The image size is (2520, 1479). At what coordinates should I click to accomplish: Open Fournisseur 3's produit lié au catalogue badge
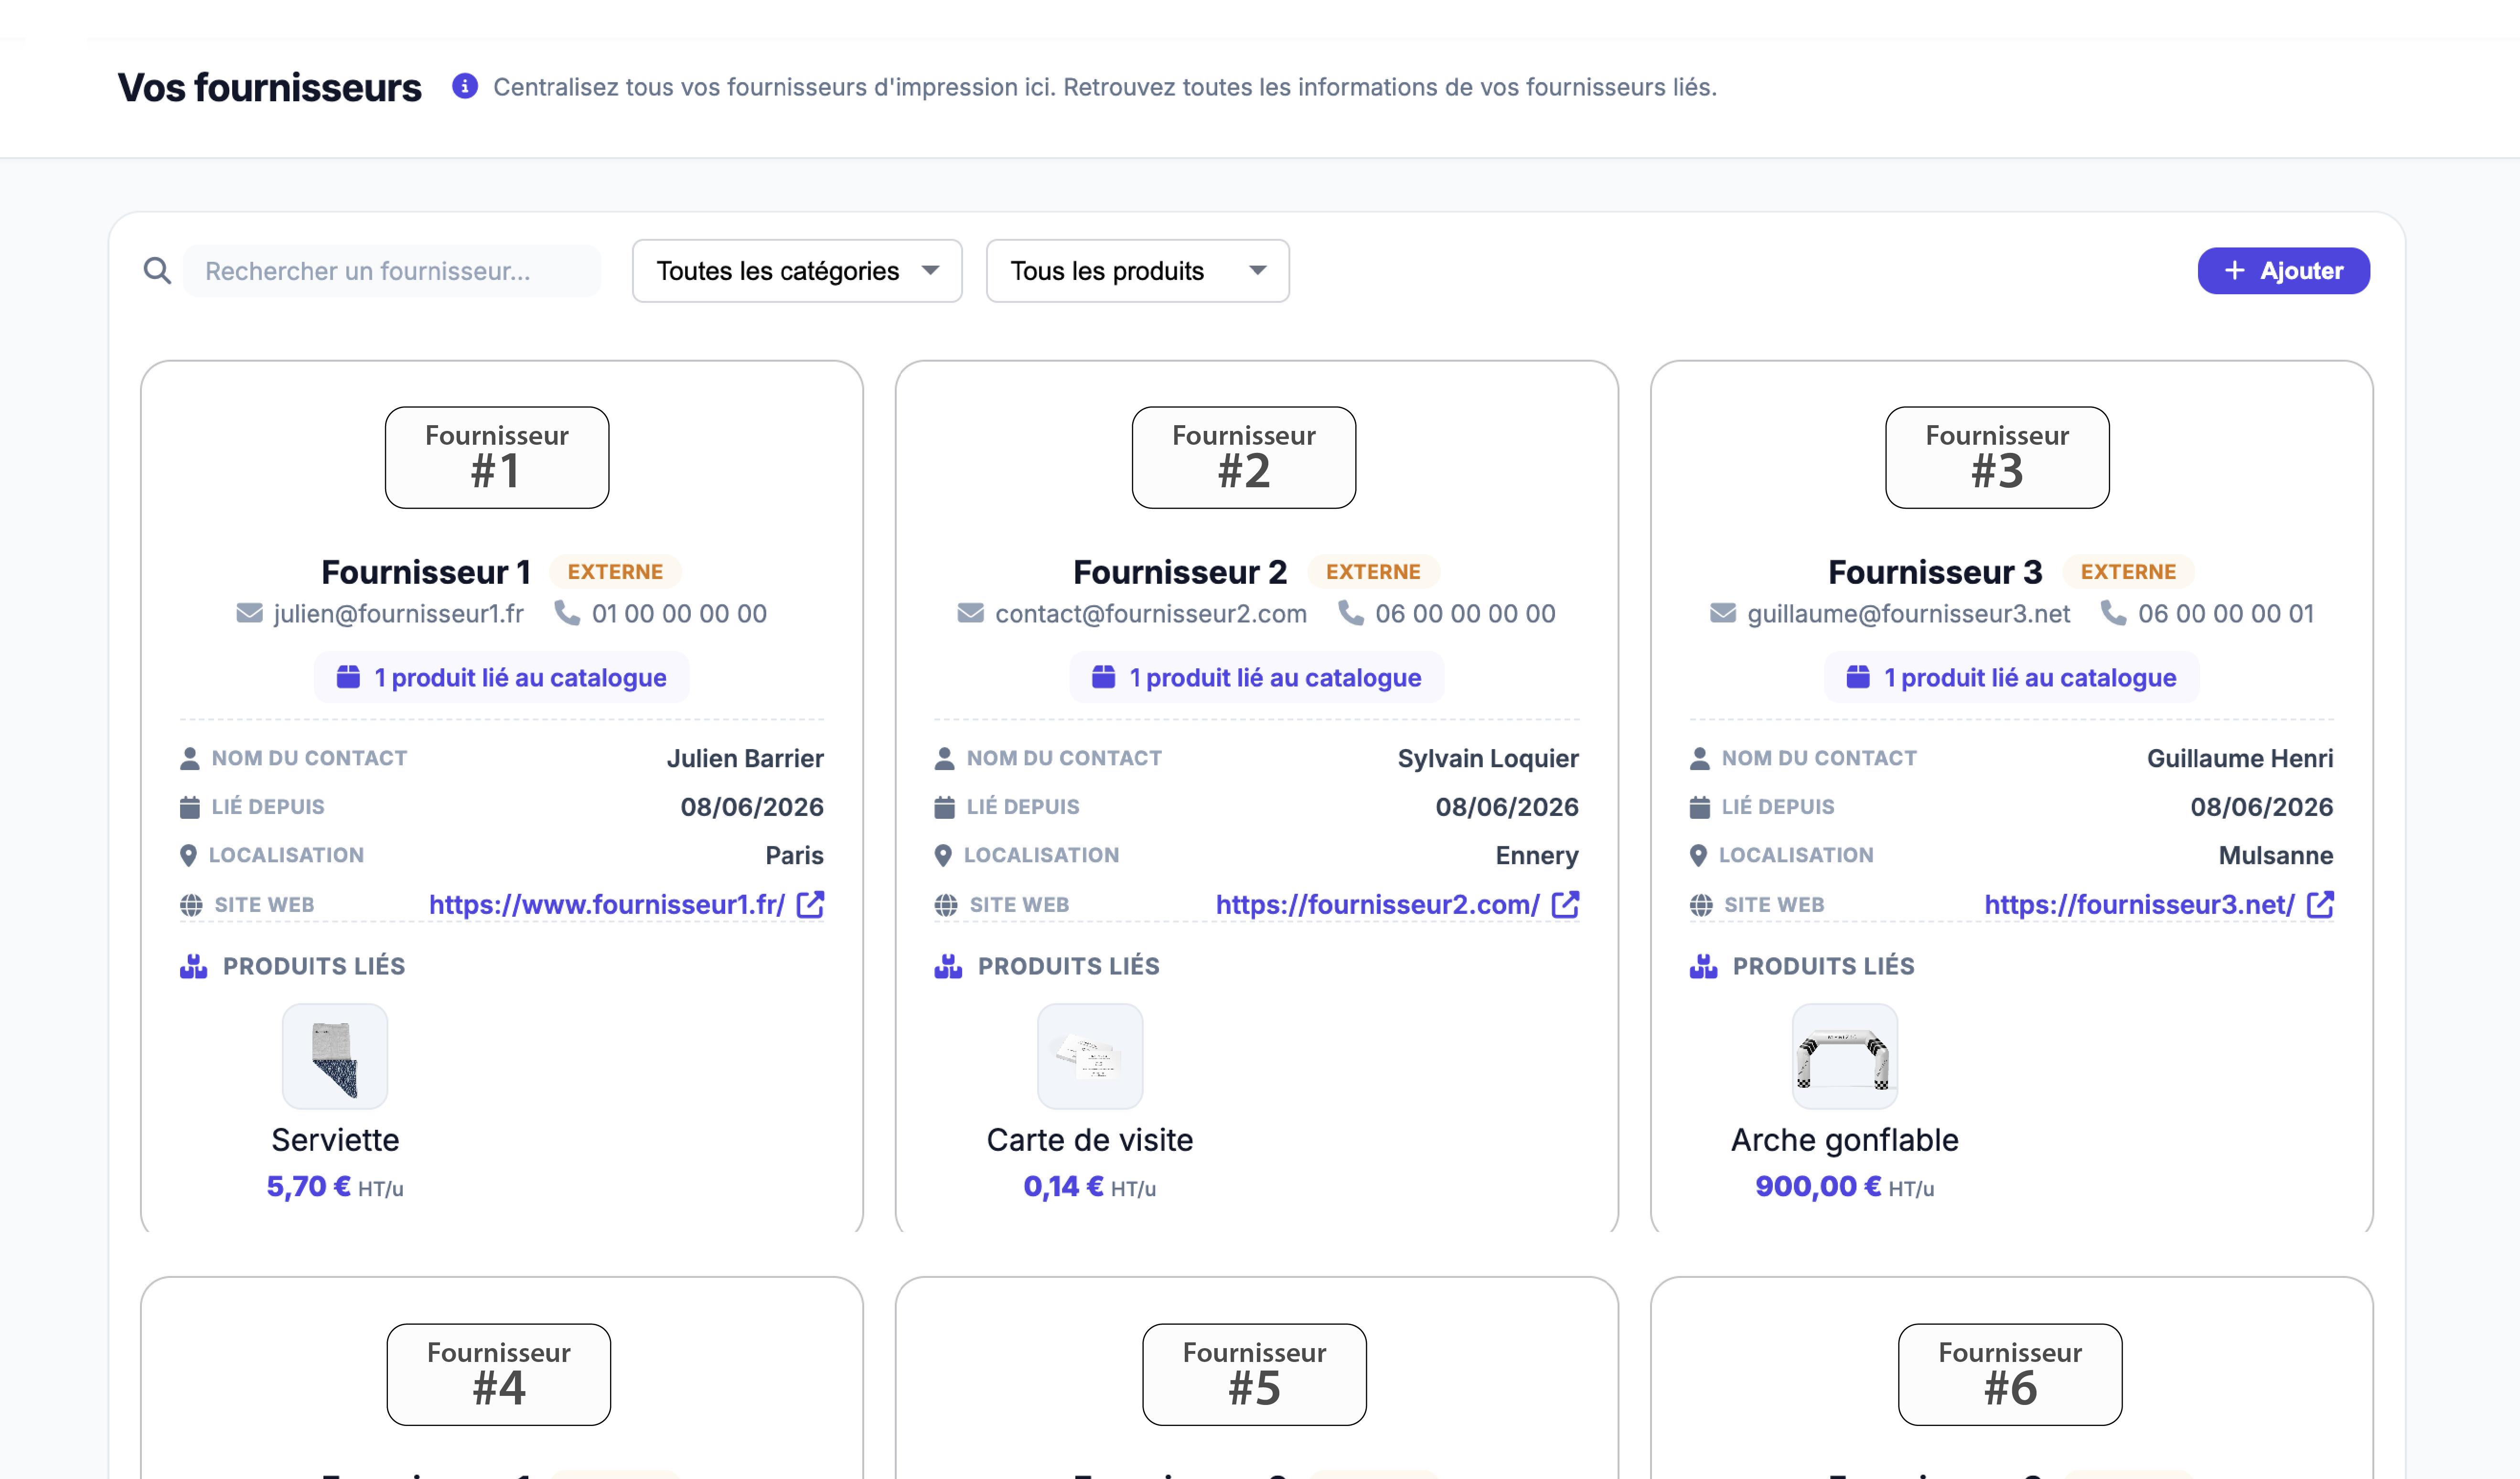(2011, 677)
